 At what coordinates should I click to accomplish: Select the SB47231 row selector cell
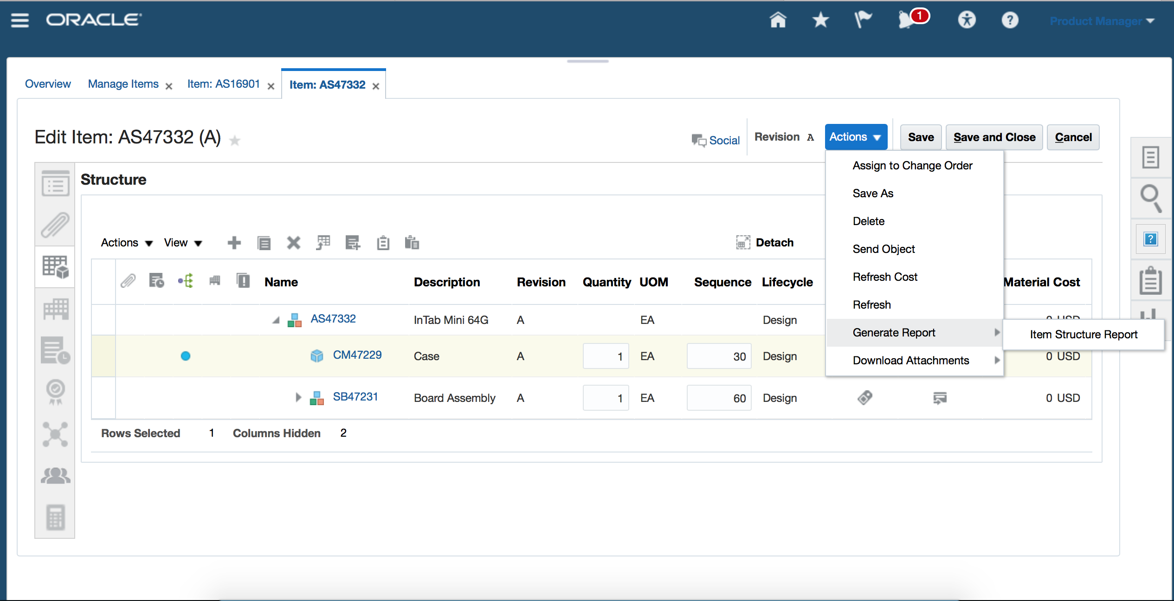point(103,398)
